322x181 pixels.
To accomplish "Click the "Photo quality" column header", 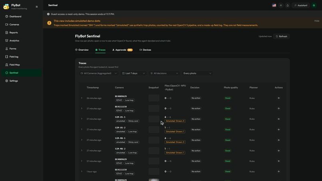I will click(x=231, y=88).
